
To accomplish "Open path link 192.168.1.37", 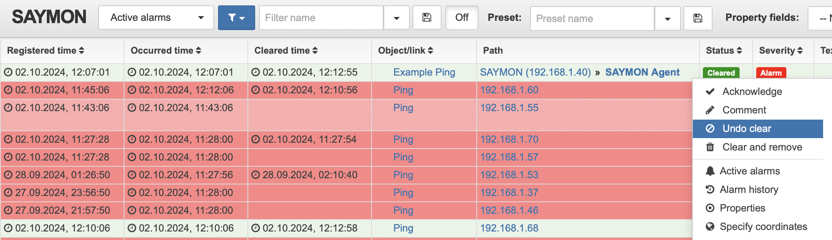I will tap(509, 193).
